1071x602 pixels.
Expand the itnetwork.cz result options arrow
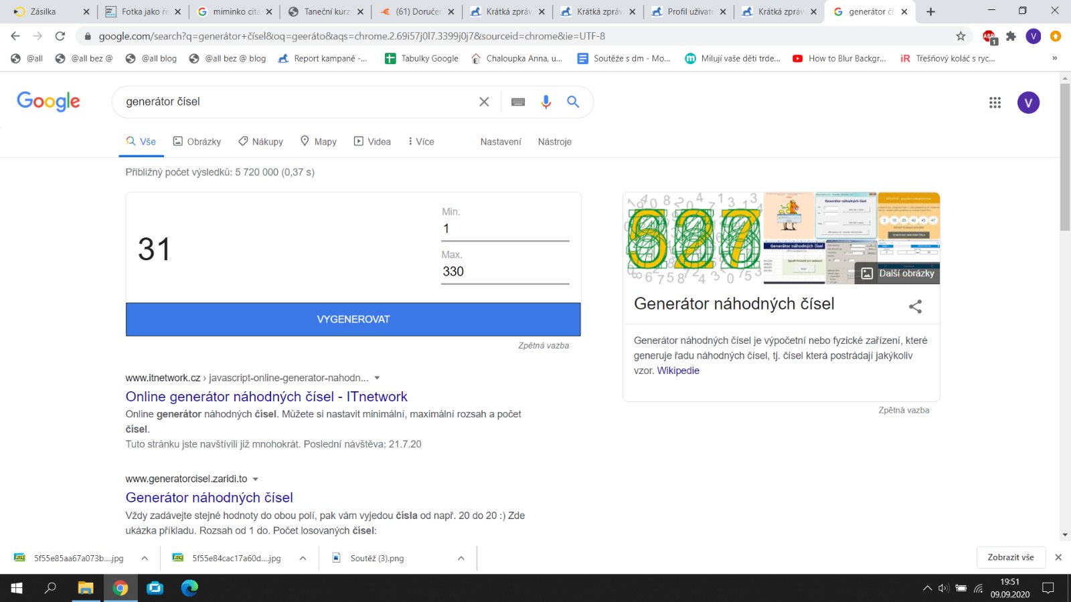point(377,378)
